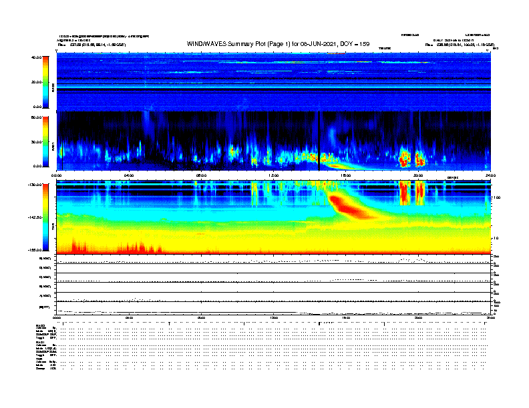Click the TNR heading in the status table
Image resolution: width=529 pixels, height=408 pixels.
tap(39, 359)
